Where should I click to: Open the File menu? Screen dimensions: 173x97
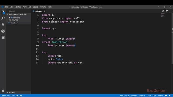coord(6,7)
